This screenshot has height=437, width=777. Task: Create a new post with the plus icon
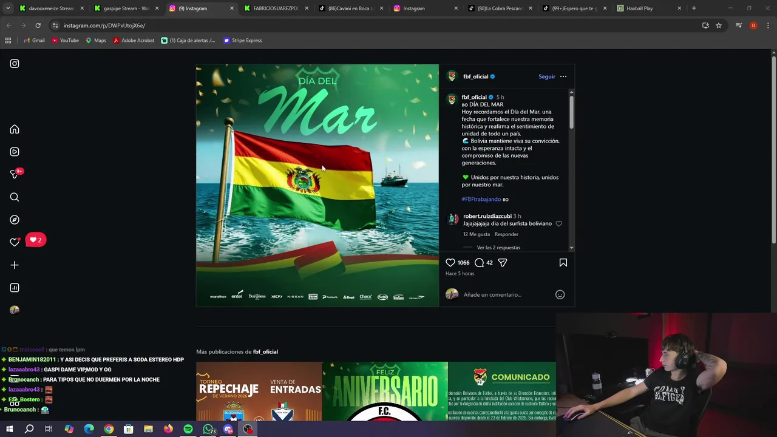[x=15, y=265]
